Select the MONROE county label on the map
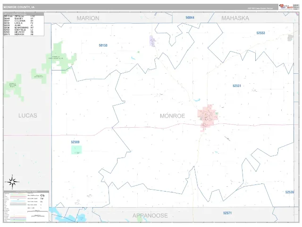The image size is (302, 227). pos(172,116)
